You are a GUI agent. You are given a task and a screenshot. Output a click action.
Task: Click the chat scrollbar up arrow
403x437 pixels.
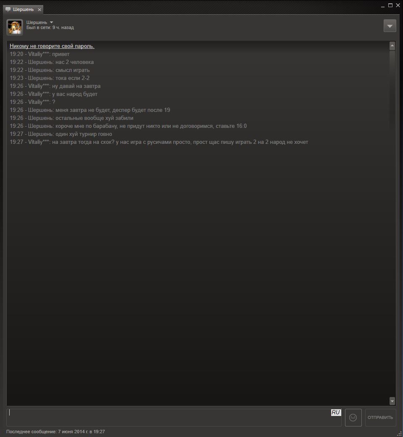392,46
